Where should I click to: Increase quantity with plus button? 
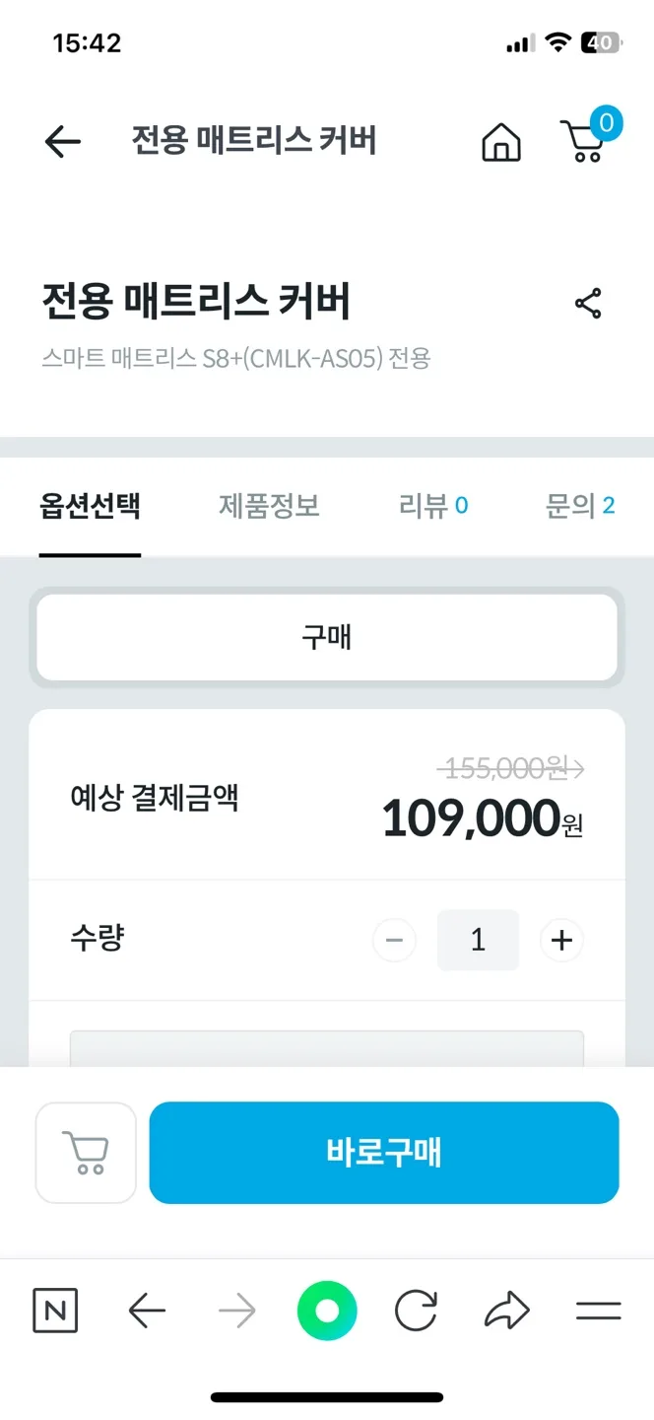[561, 941]
